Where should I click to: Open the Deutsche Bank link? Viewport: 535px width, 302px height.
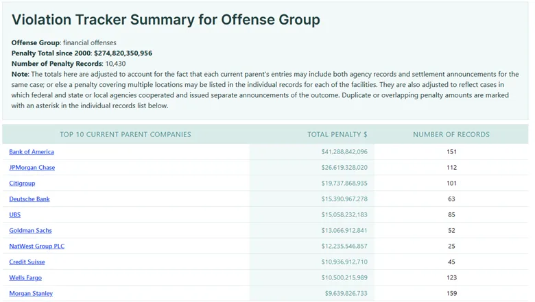click(29, 199)
